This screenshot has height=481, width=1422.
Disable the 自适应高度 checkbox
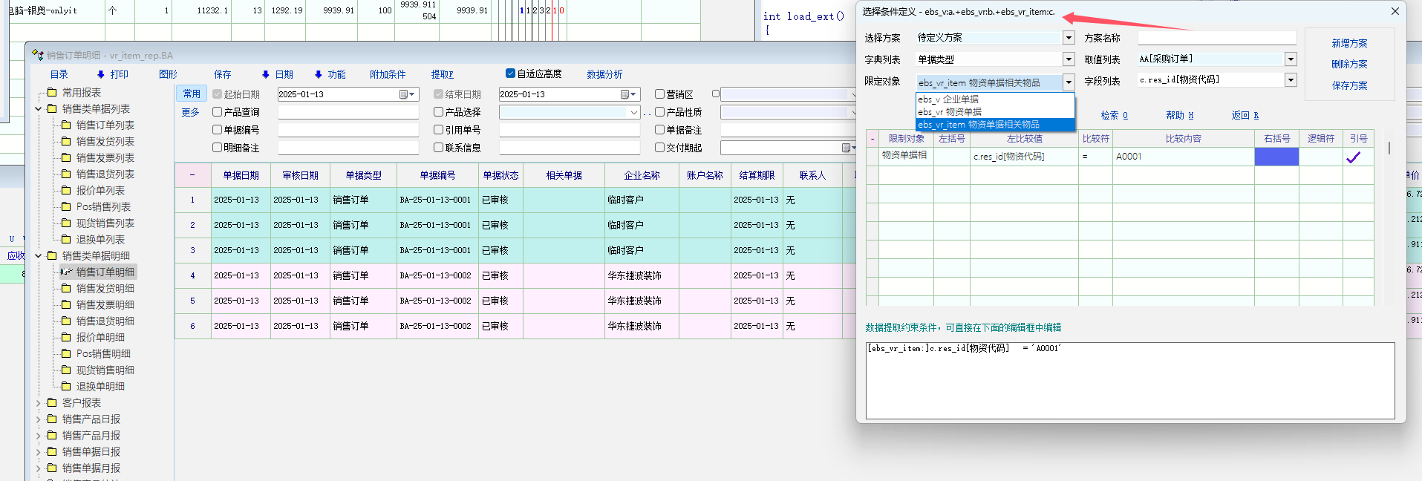click(x=510, y=73)
